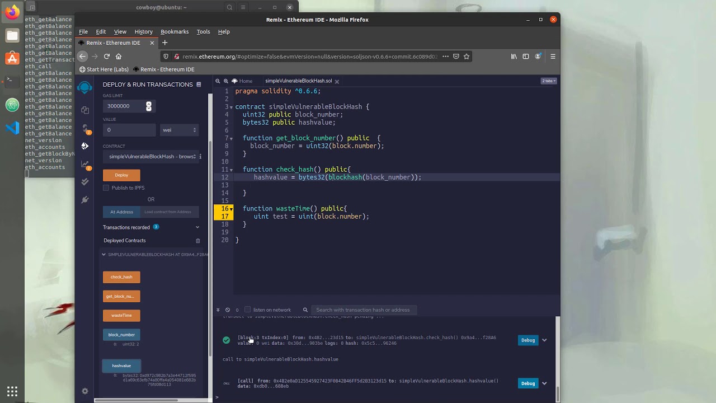Viewport: 716px width, 403px height.
Task: Call the hashvalue getter button
Action: click(121, 366)
